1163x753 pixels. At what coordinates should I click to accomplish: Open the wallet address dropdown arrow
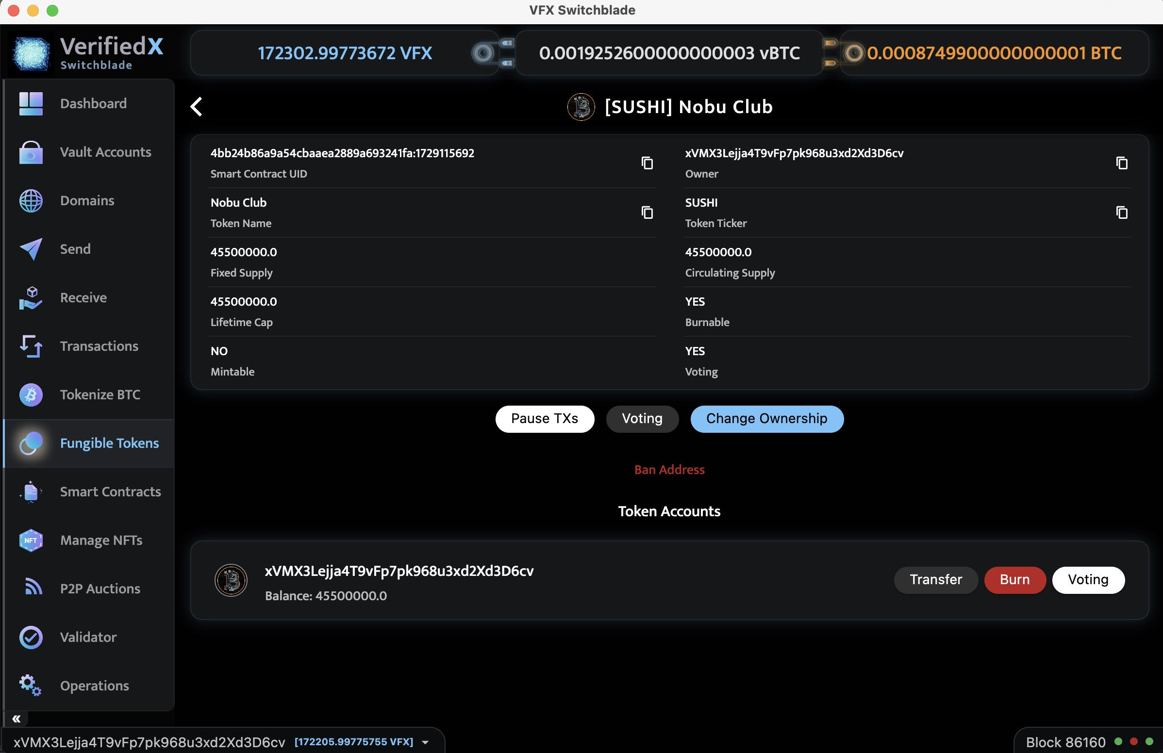click(x=426, y=742)
